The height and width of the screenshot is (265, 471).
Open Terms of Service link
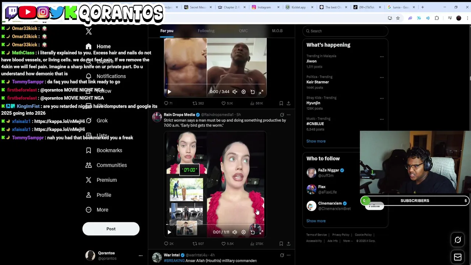click(x=316, y=235)
